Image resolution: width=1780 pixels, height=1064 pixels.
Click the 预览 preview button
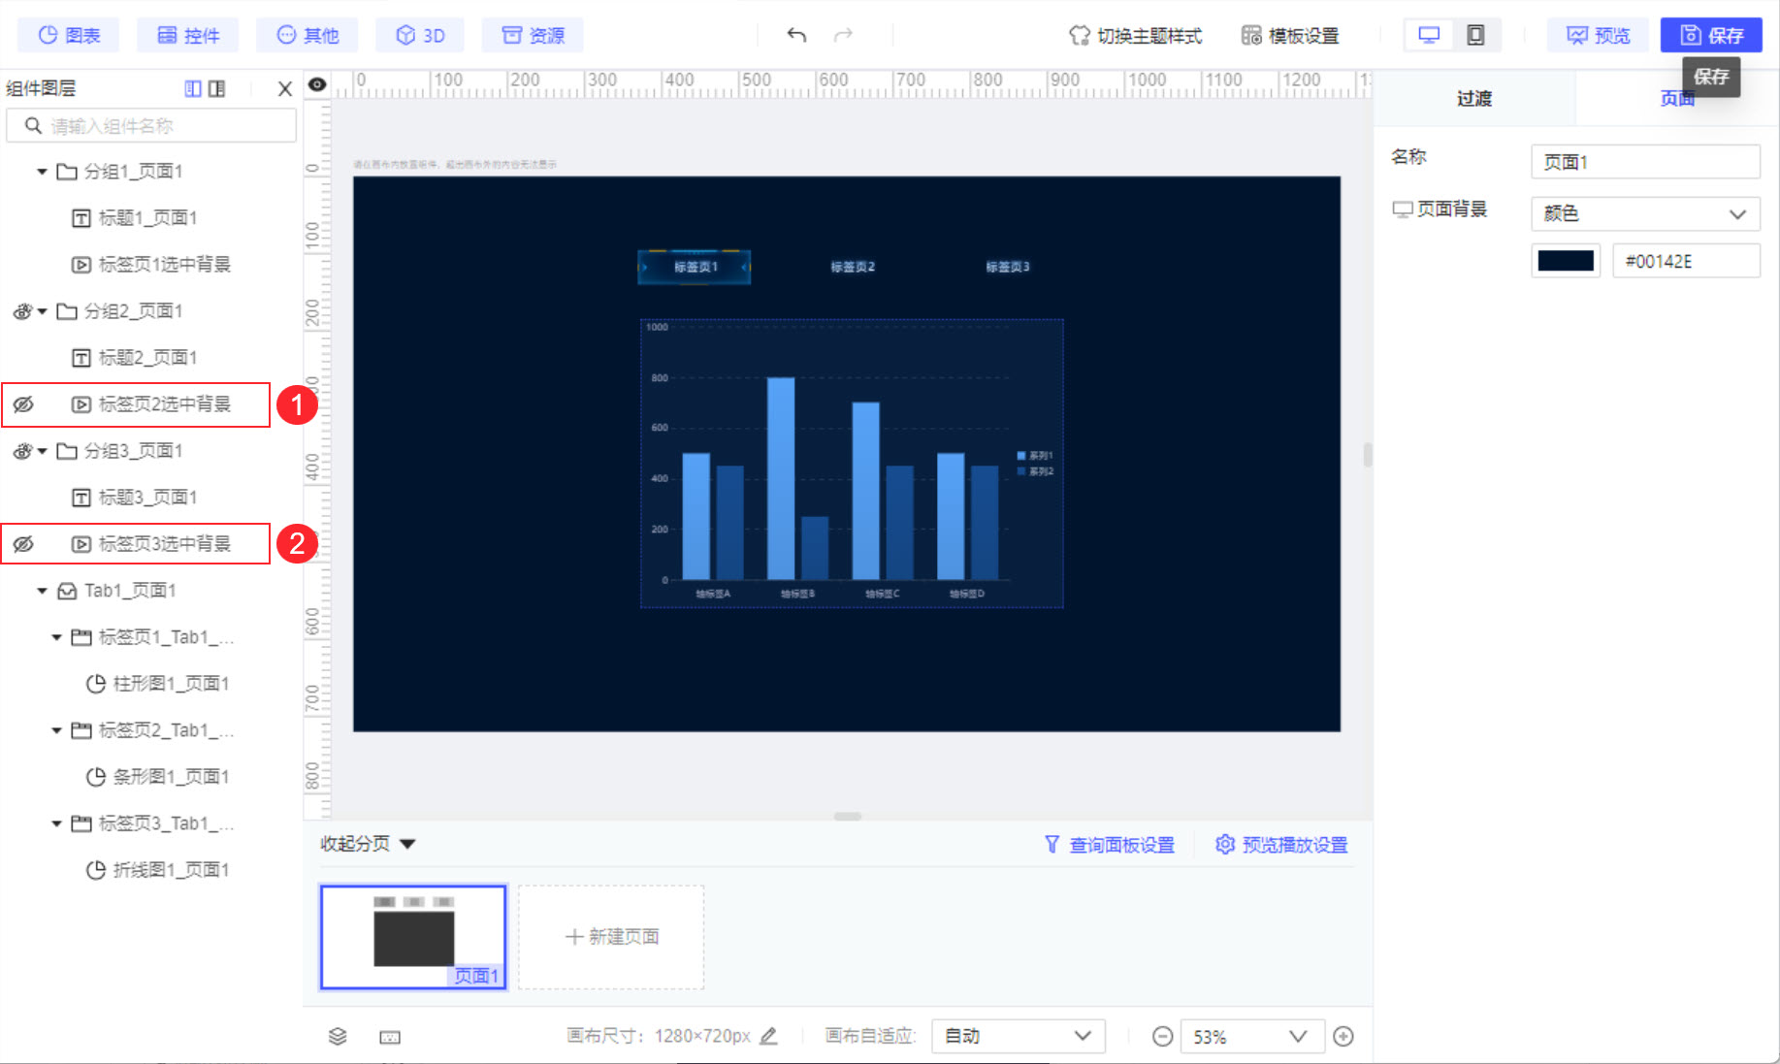1598,35
